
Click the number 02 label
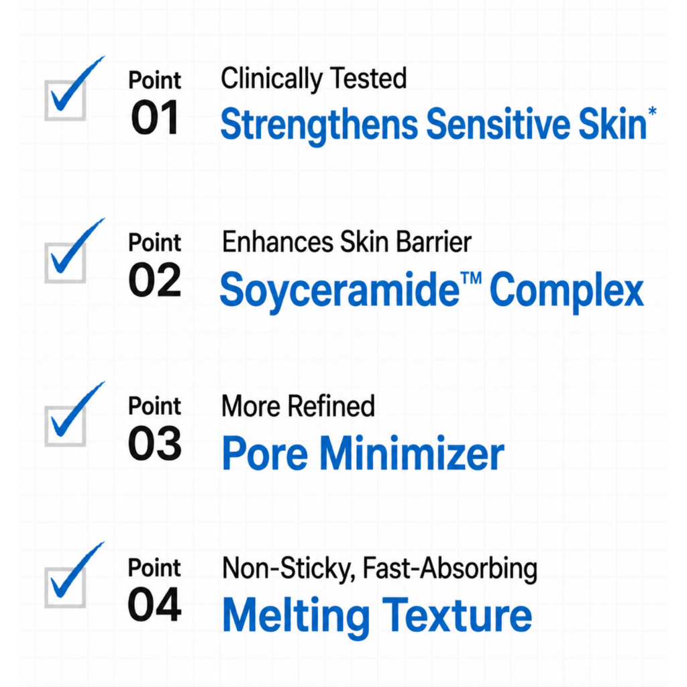(155, 280)
